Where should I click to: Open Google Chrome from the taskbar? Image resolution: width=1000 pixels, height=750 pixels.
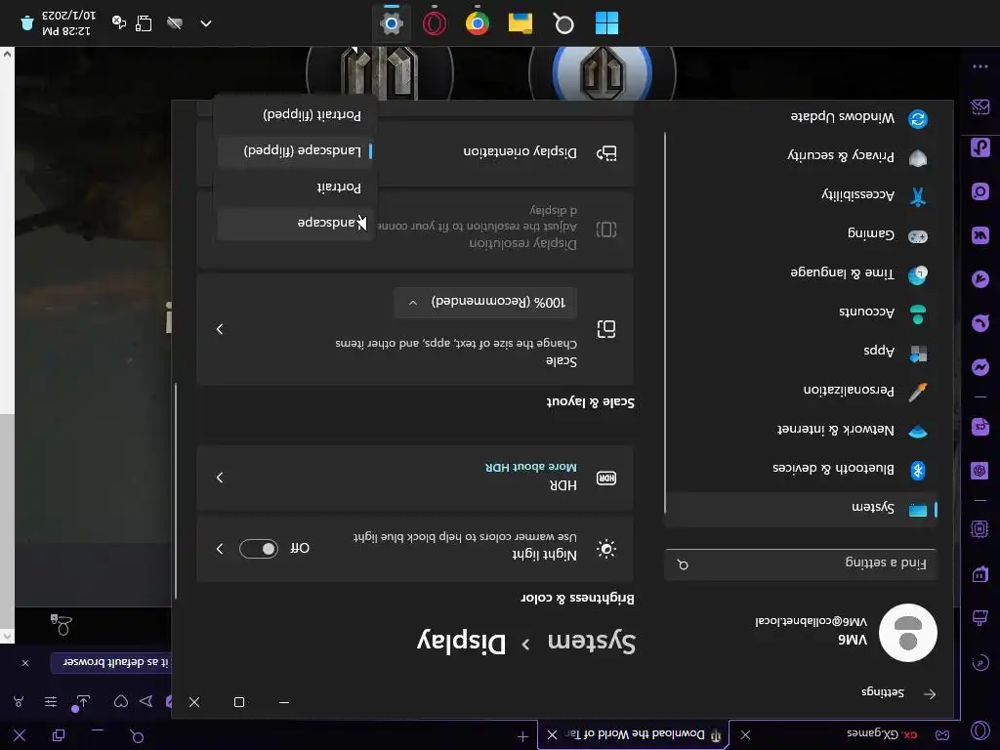[477, 24]
